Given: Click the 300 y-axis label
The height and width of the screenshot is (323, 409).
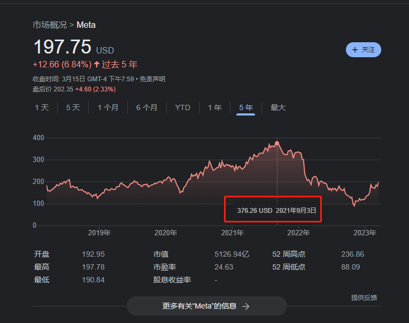Looking at the screenshot, I should [38, 160].
